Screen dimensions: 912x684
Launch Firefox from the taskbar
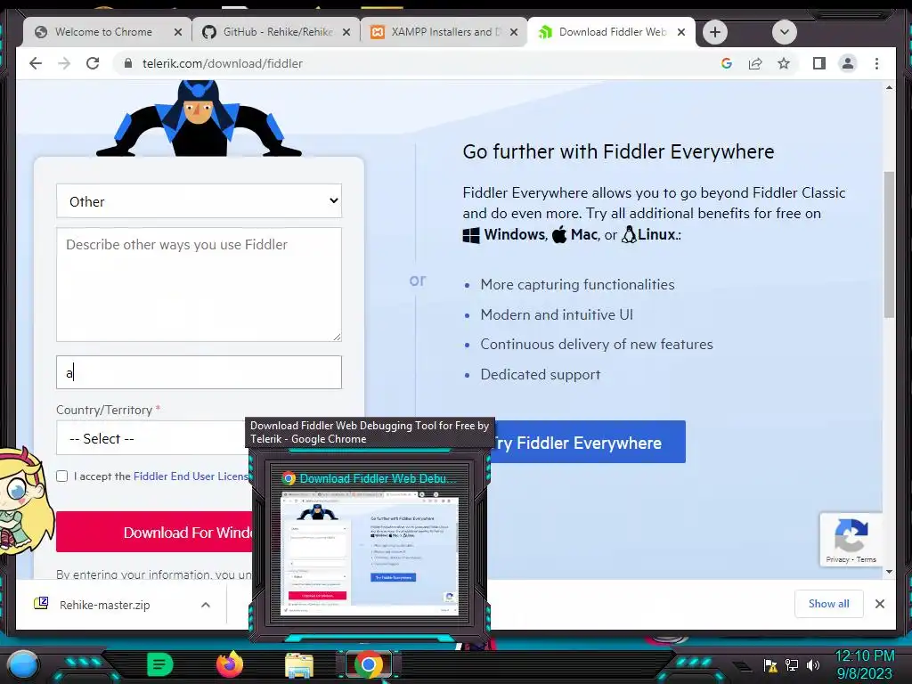tap(229, 664)
